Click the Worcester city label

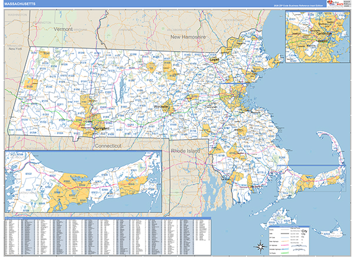click(x=161, y=107)
